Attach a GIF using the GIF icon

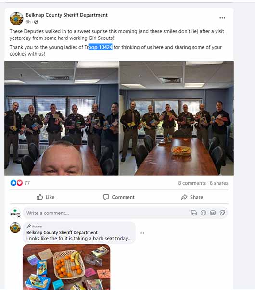click(213, 213)
